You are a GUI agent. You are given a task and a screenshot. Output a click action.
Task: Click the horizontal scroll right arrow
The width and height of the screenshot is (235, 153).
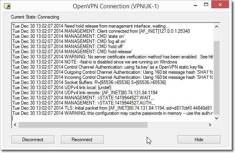(x=210, y=125)
